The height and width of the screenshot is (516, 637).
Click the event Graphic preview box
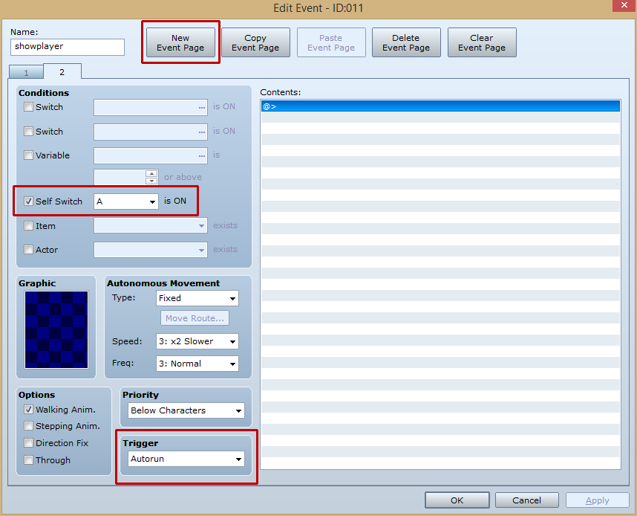[56, 329]
